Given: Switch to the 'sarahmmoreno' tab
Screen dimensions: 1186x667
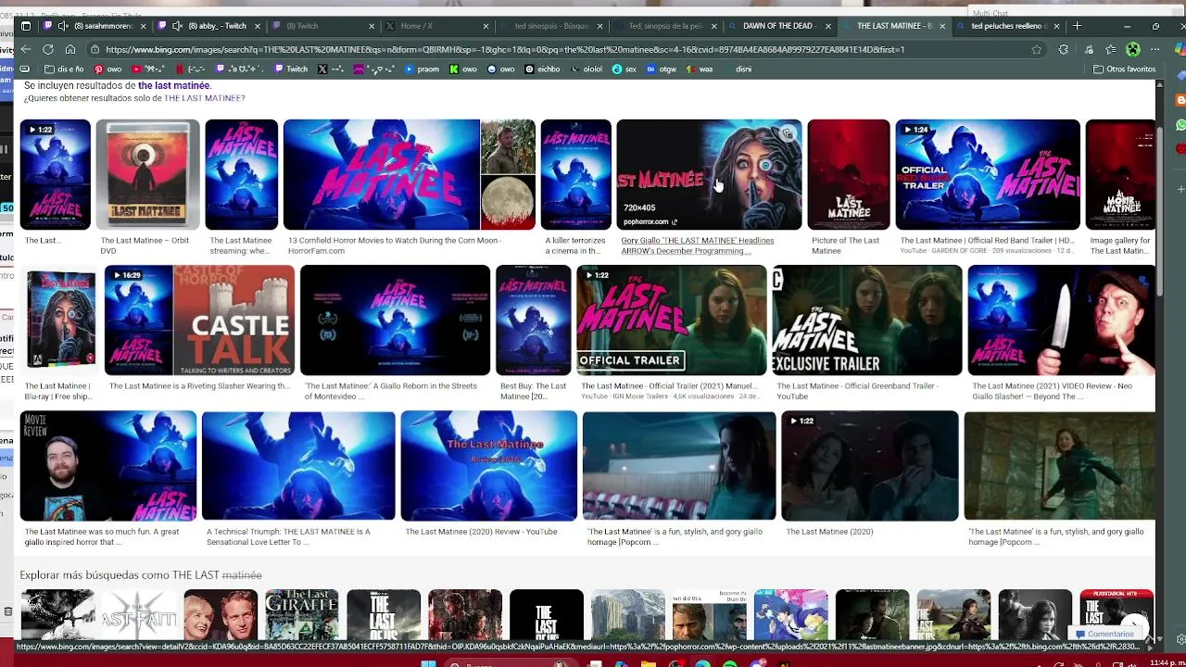Looking at the screenshot, I should [x=96, y=26].
